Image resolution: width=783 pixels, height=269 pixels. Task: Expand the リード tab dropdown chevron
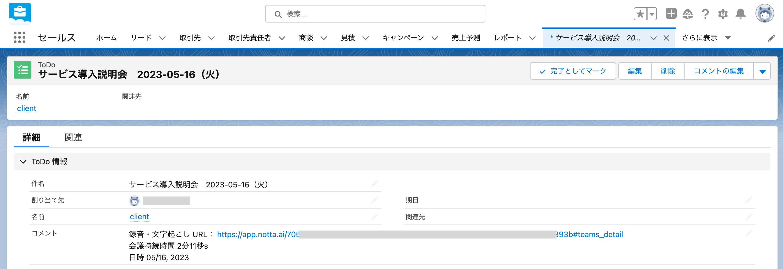pos(162,38)
